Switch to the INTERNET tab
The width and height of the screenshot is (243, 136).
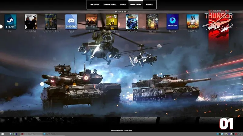[x=149, y=5]
